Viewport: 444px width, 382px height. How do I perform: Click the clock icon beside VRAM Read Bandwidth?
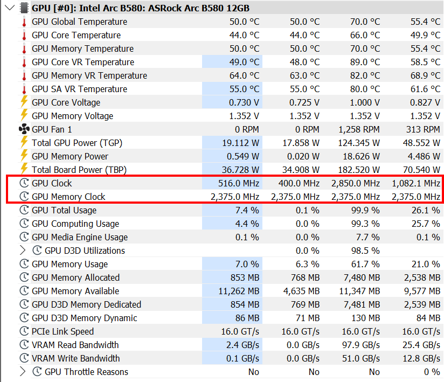(24, 345)
